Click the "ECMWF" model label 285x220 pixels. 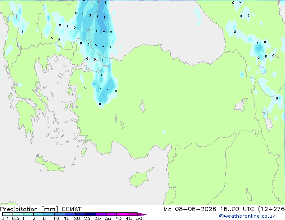tap(72, 209)
